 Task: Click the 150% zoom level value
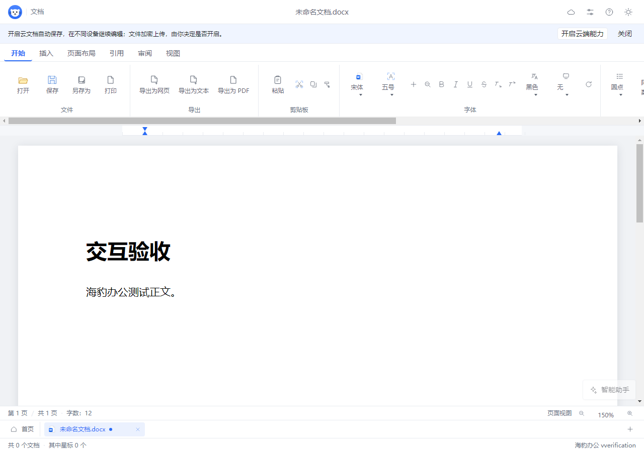coord(606,415)
